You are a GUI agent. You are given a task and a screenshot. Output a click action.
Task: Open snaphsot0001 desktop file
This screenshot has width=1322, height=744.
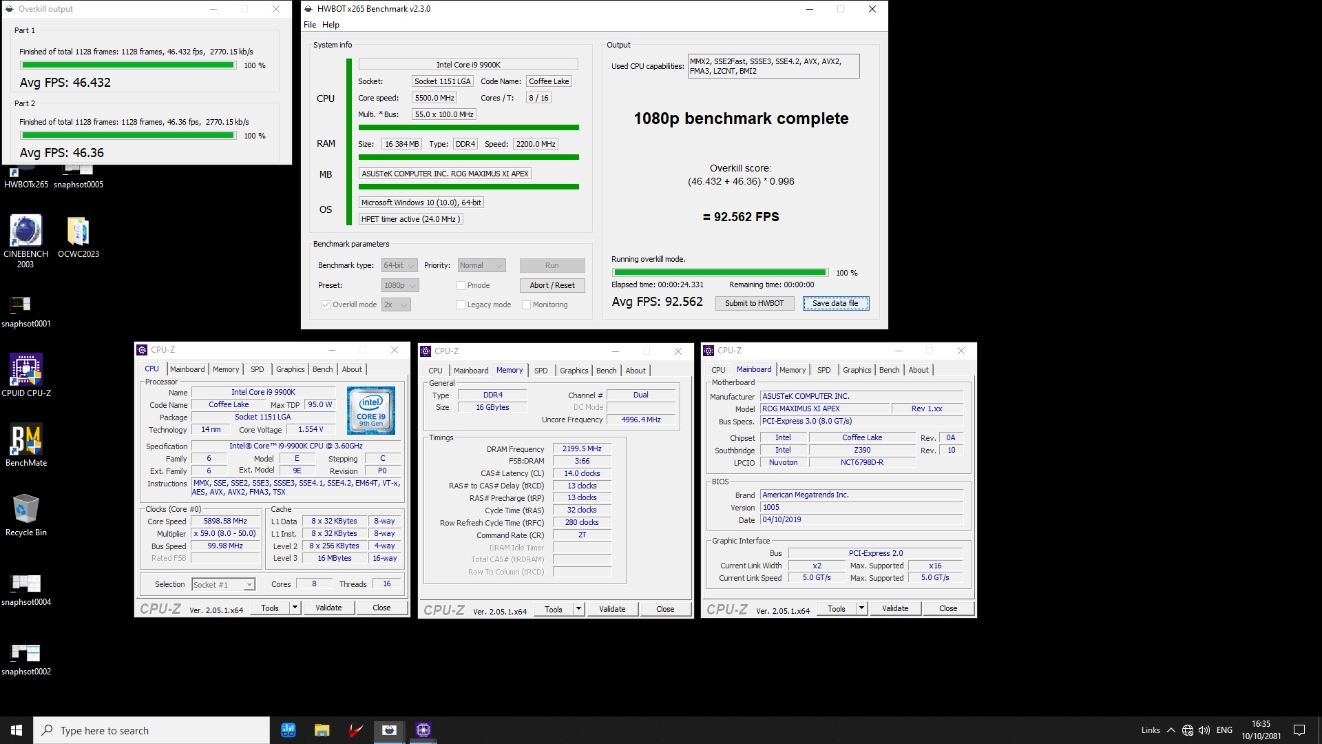tap(25, 311)
